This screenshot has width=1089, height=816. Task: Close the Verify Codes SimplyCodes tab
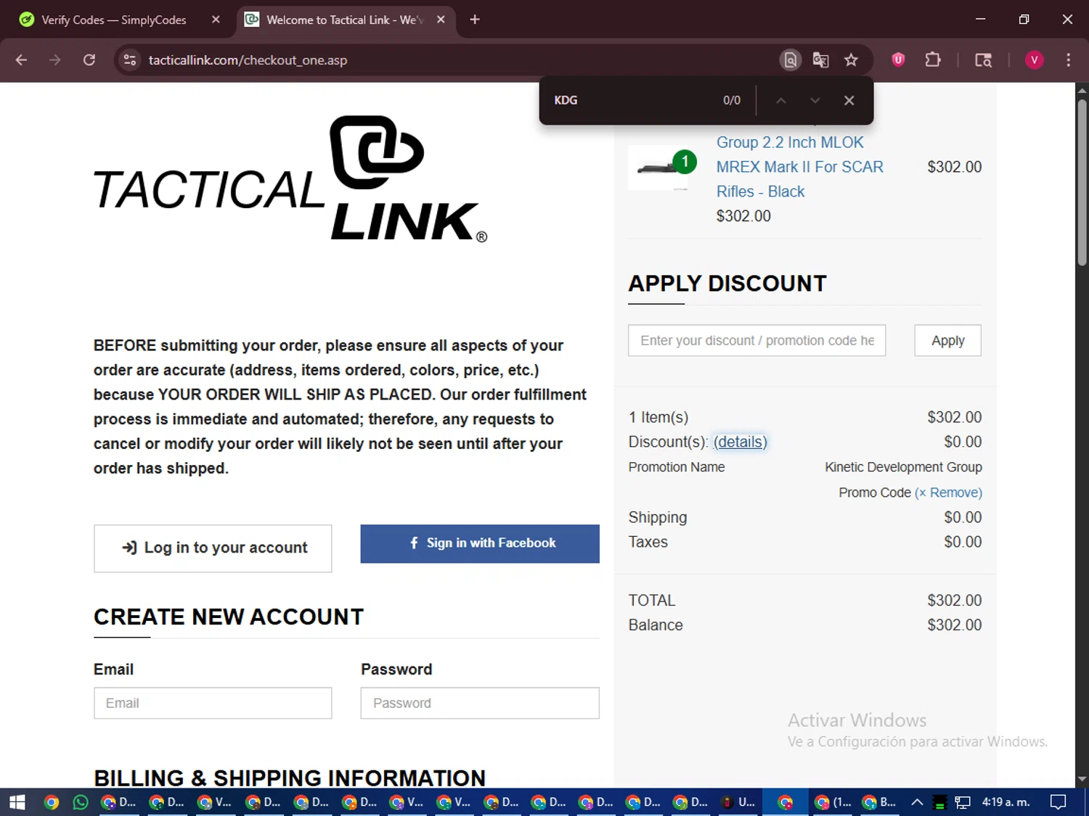(216, 20)
